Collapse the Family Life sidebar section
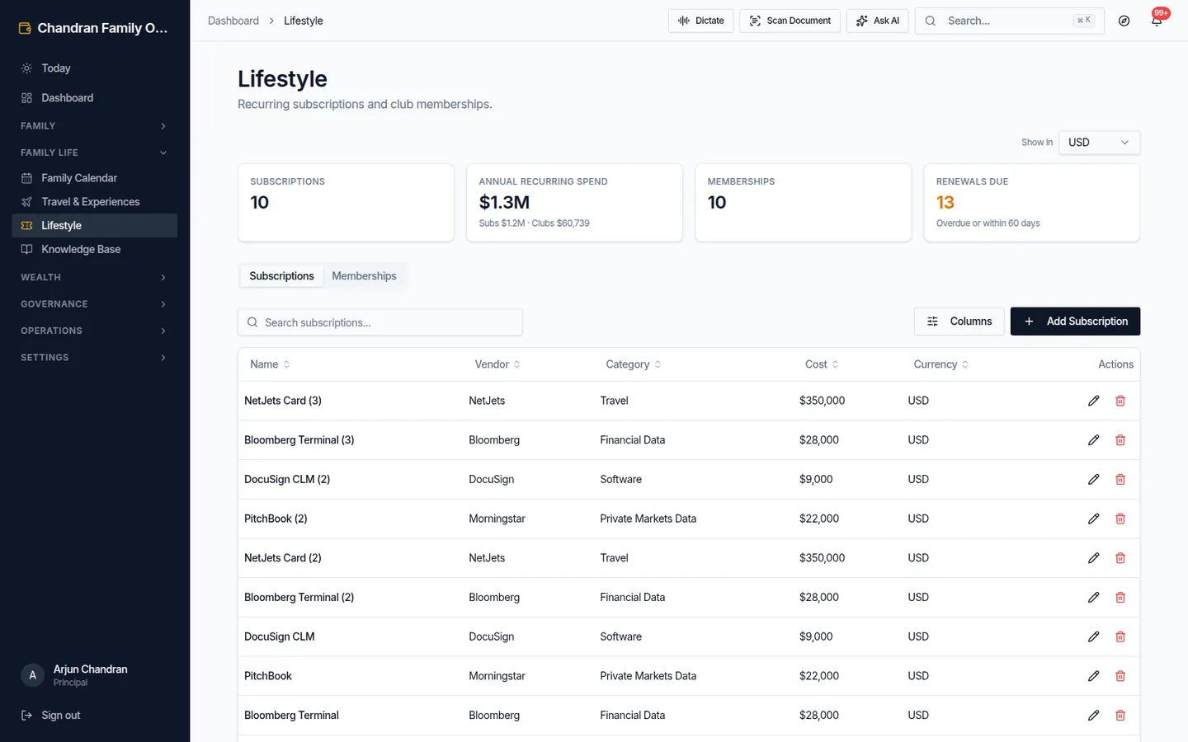 [x=95, y=153]
